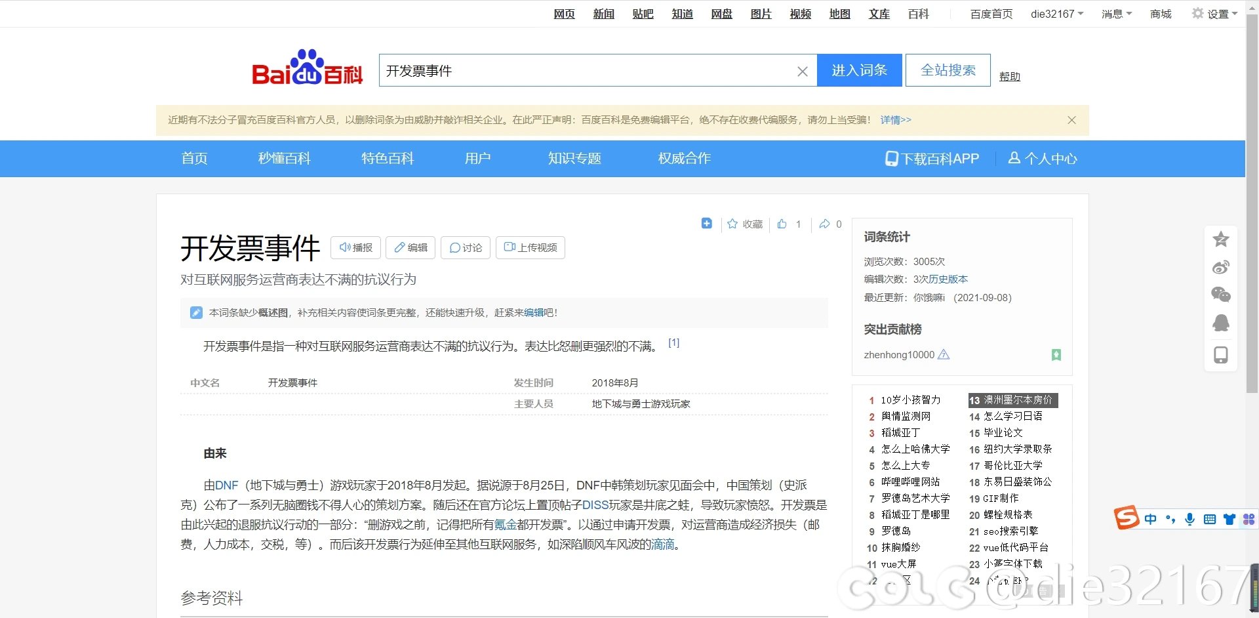Click 文库 in top navigation
The image size is (1259, 618).
click(879, 14)
